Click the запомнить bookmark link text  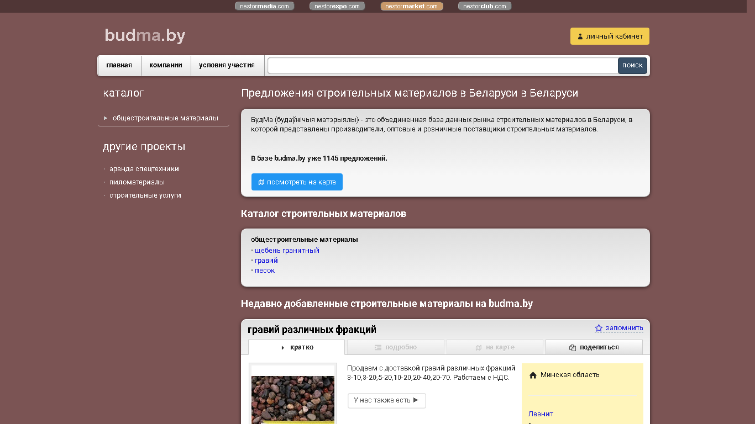coord(625,328)
